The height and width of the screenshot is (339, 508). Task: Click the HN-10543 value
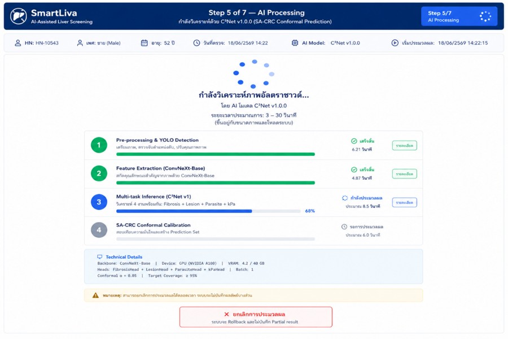coord(47,43)
